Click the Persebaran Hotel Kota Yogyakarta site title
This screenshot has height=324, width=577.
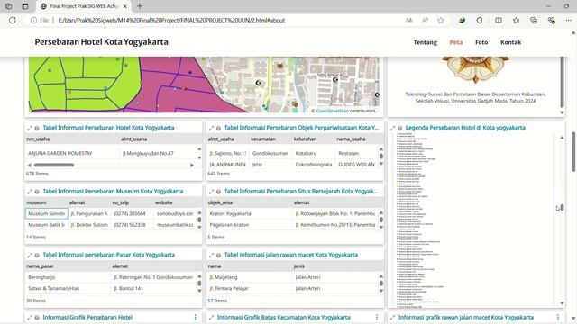click(101, 42)
